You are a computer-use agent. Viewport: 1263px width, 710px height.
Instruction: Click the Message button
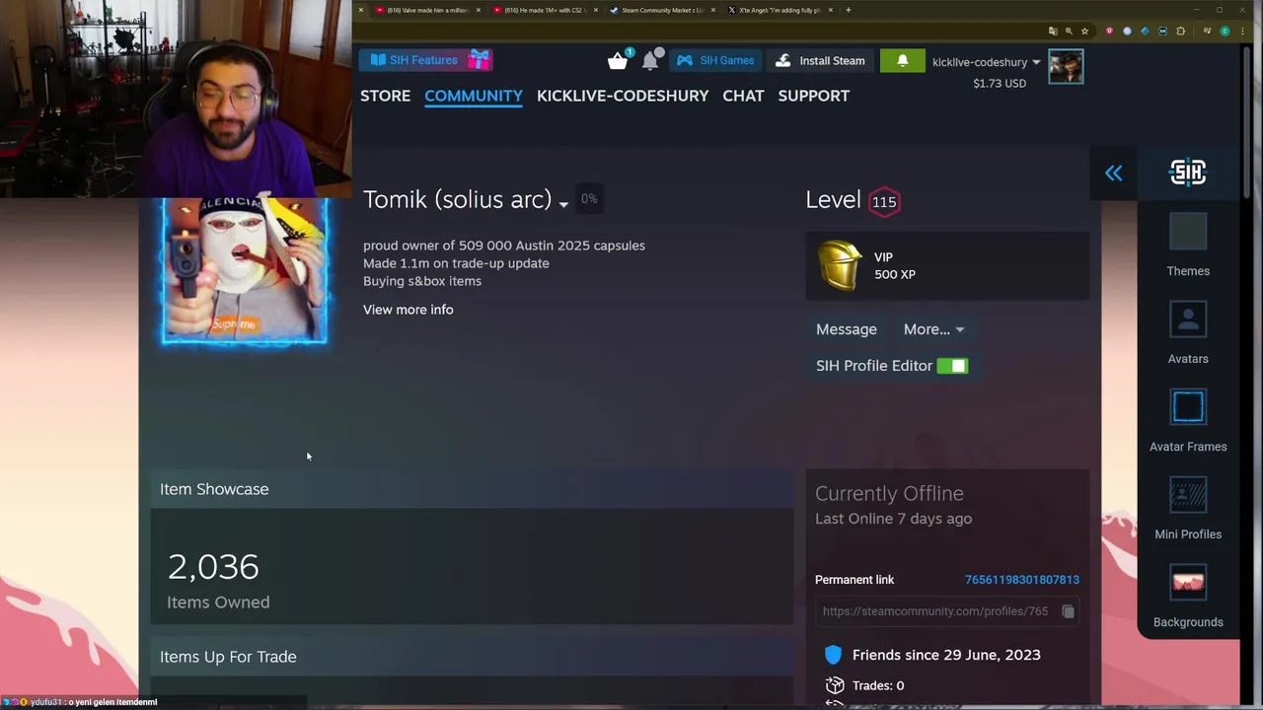[846, 329]
